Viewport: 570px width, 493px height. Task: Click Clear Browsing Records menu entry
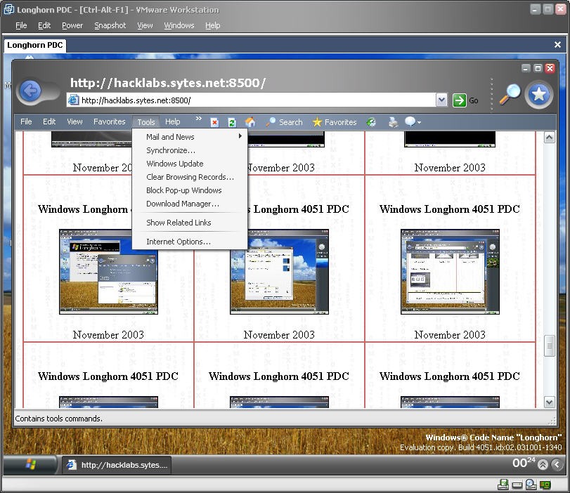point(190,177)
